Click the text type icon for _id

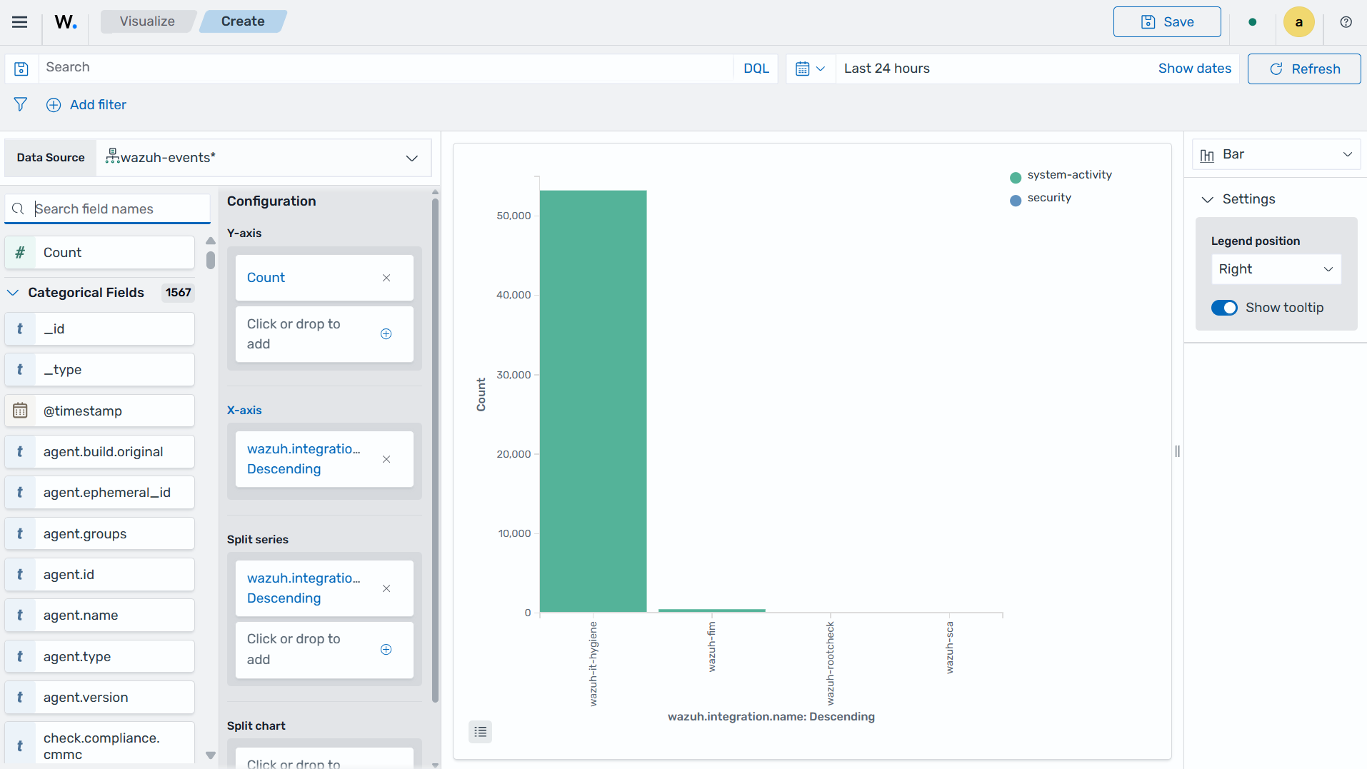[20, 328]
